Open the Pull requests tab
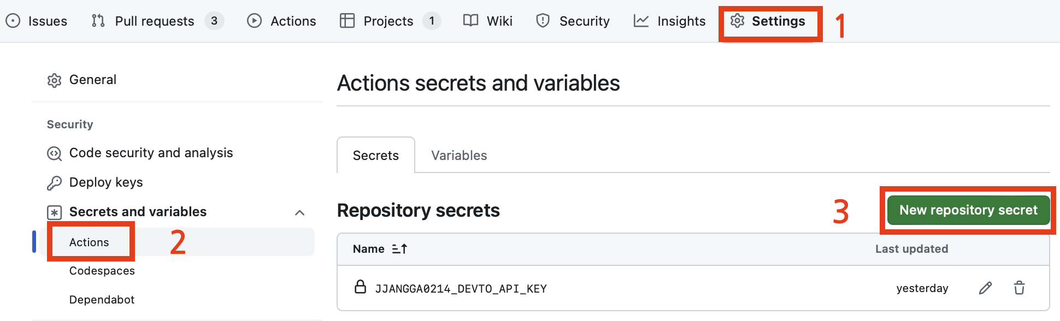The width and height of the screenshot is (1060, 321). (155, 21)
